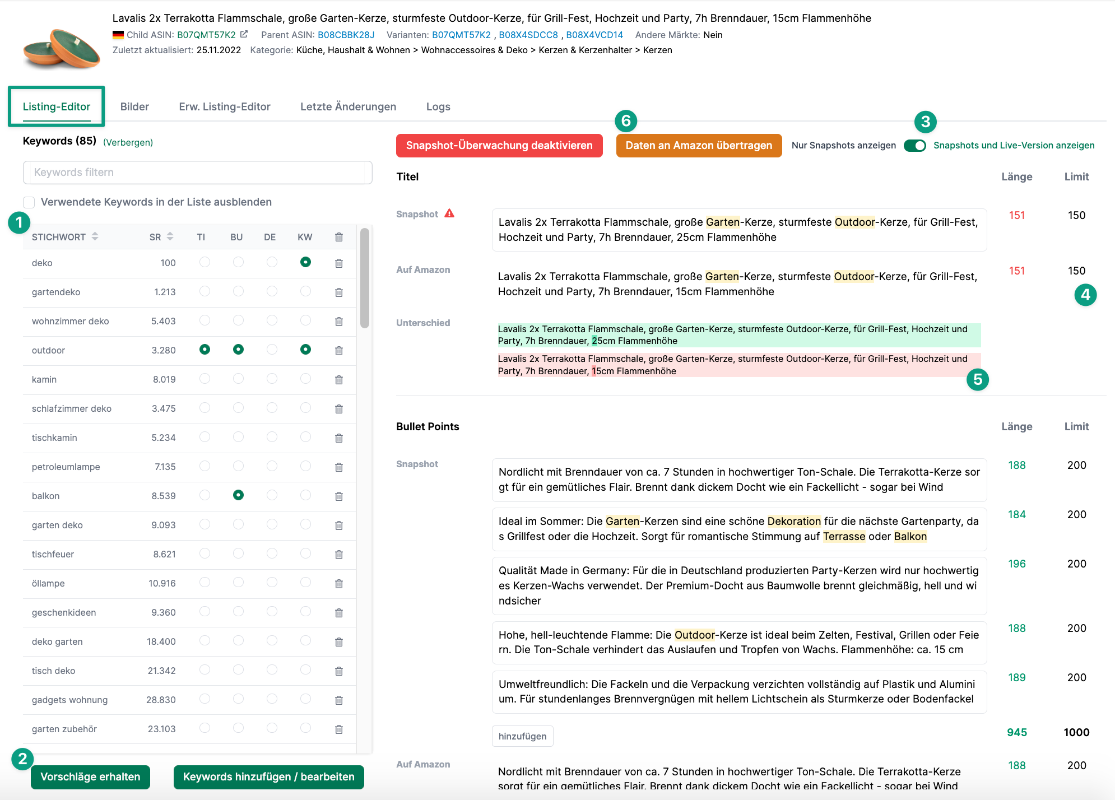Viewport: 1115px width, 800px height.
Task: Focus the Keywords filtern input field
Action: [197, 173]
